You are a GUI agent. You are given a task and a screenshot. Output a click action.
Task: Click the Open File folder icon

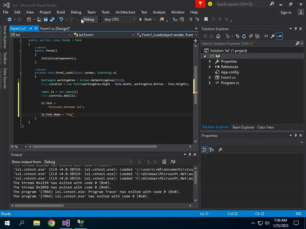tap(39, 19)
